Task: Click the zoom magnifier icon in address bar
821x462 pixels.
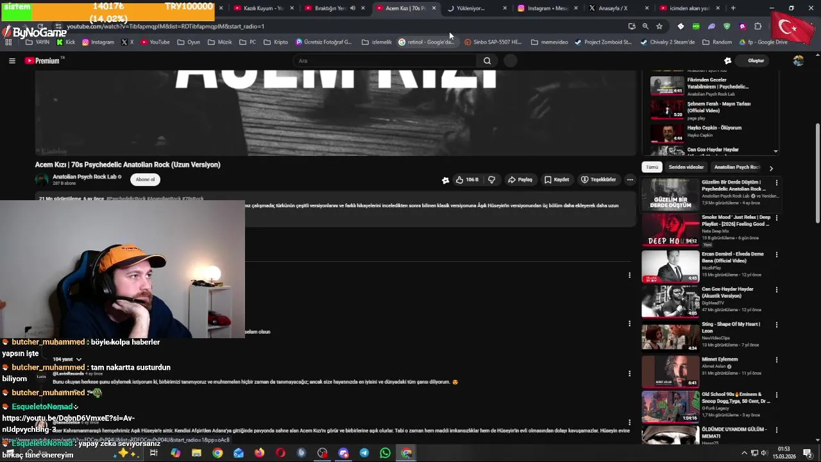Action: (x=645, y=26)
